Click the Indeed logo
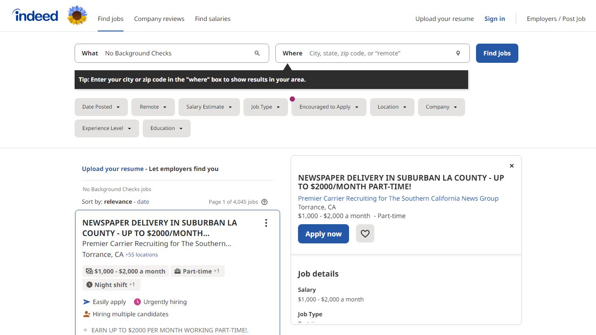This screenshot has width=596, height=335. click(35, 16)
